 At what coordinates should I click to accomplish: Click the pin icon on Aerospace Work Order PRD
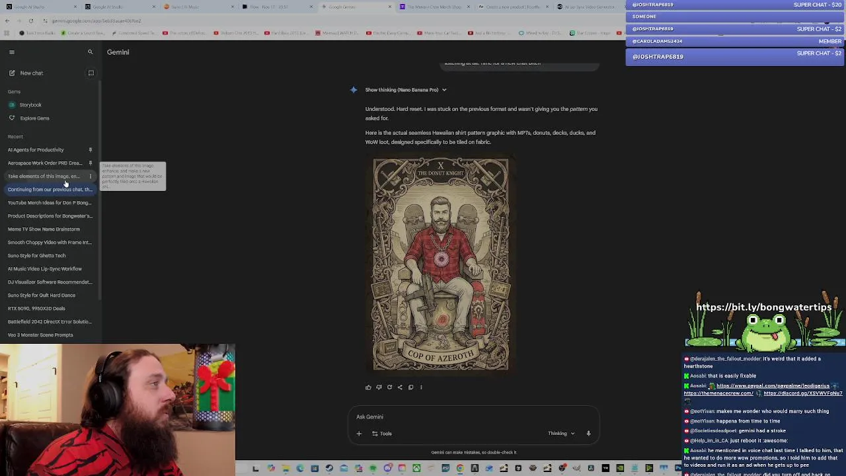(91, 163)
